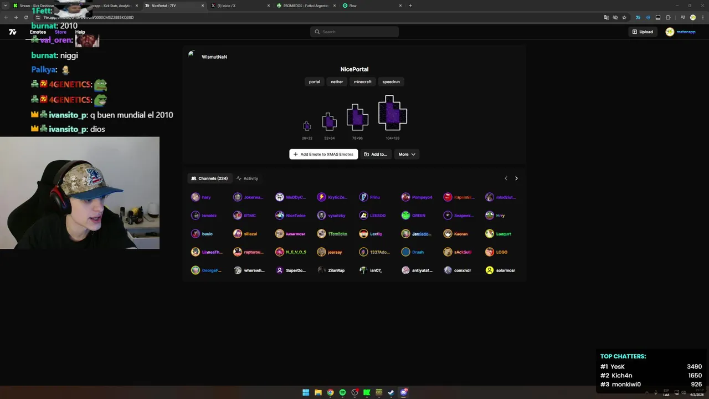709x399 pixels.
Task: Open a new browser tab
Action: (x=410, y=6)
